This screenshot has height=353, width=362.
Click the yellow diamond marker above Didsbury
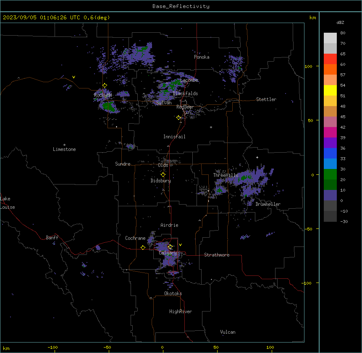click(x=163, y=175)
